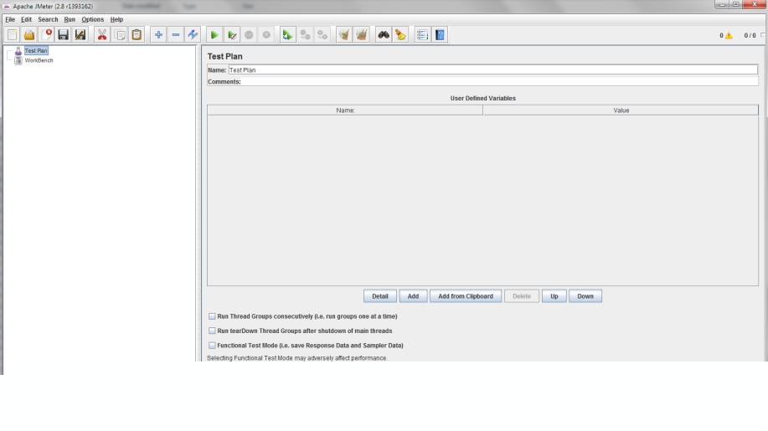Click the Search binoculars icon
768x431 pixels.
pyautogui.click(x=384, y=35)
